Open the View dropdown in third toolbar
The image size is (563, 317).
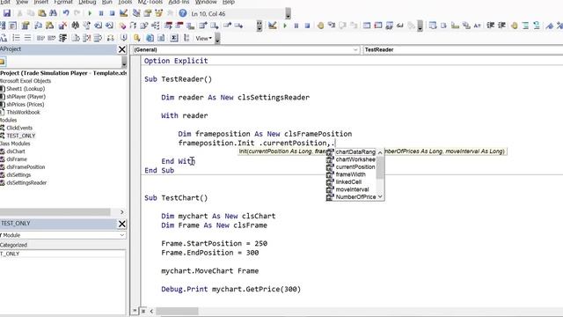pos(204,38)
